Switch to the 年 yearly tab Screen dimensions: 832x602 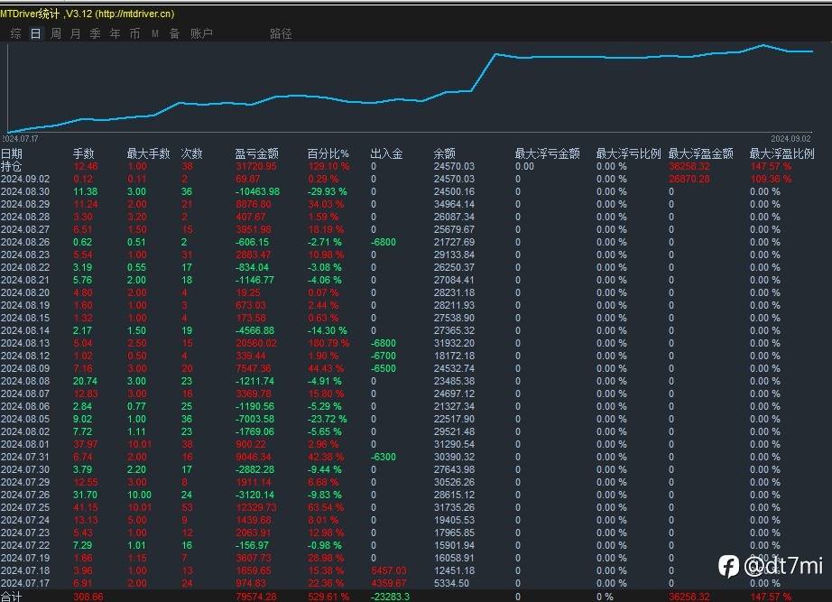point(116,33)
